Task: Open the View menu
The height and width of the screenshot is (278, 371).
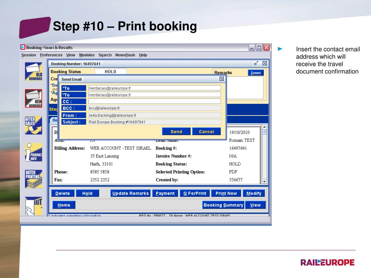Action: 71,55
